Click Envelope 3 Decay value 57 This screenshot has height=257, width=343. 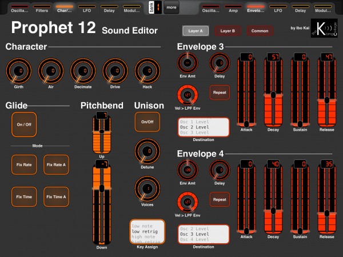273,57
